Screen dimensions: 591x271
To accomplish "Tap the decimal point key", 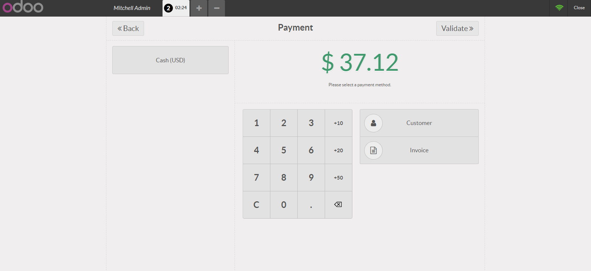I will tap(311, 205).
